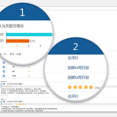Click the small star rating in lower report

pyautogui.click(x=20, y=104)
